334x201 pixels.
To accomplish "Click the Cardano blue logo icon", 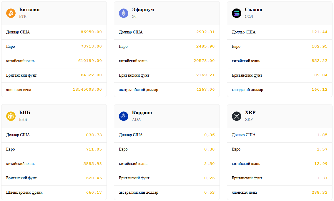I will click(x=124, y=116).
